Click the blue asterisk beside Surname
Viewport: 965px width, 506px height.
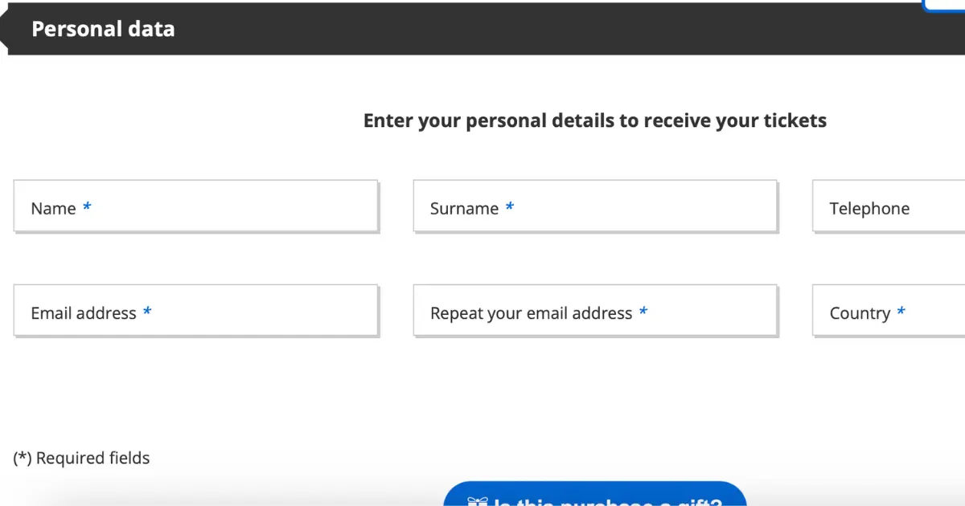pos(509,207)
